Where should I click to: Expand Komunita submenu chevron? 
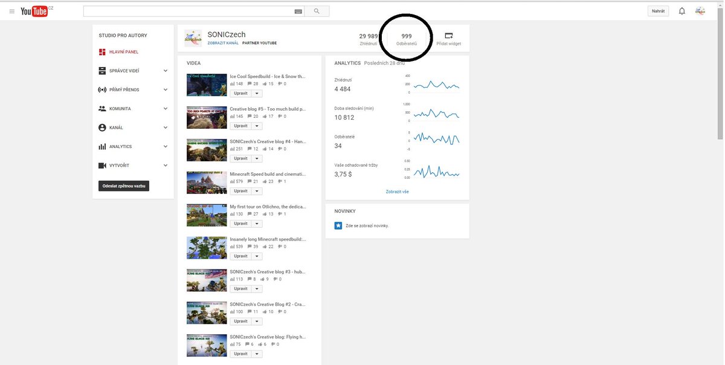tap(166, 109)
